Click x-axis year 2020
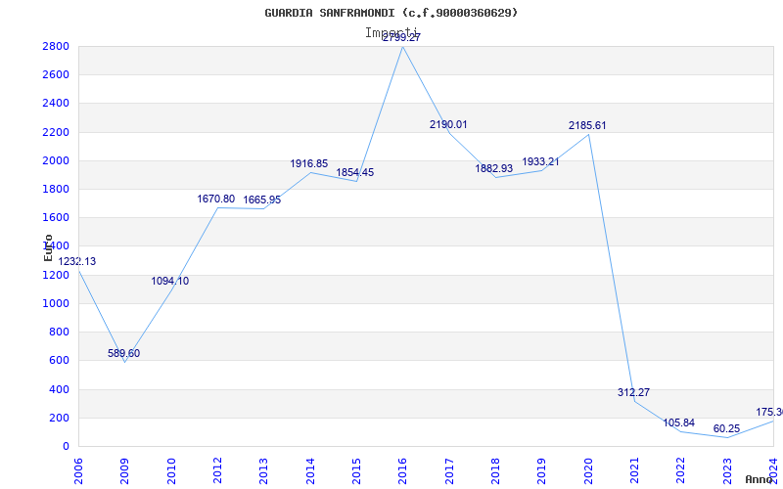Viewport: 783px width, 489px height. click(588, 471)
